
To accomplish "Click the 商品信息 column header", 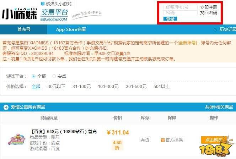I will point(49,118).
